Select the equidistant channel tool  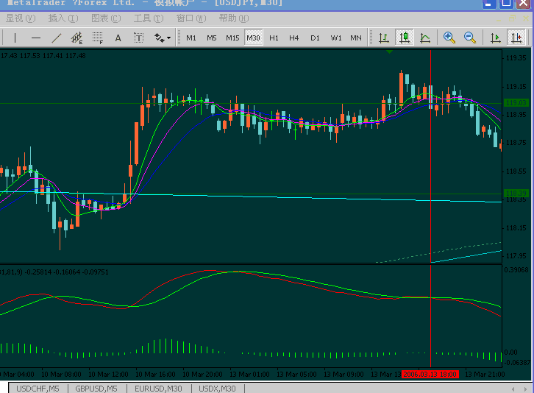pyautogui.click(x=77, y=38)
